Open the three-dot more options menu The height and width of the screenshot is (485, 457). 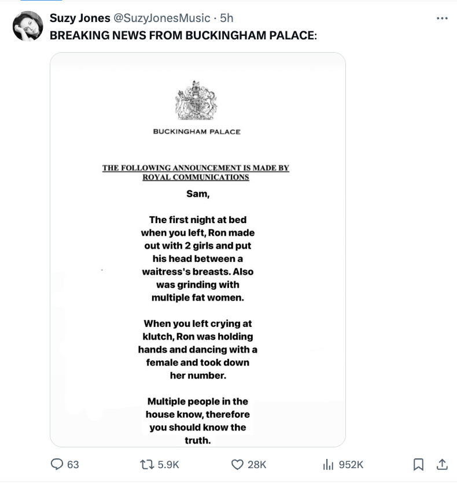(441, 18)
